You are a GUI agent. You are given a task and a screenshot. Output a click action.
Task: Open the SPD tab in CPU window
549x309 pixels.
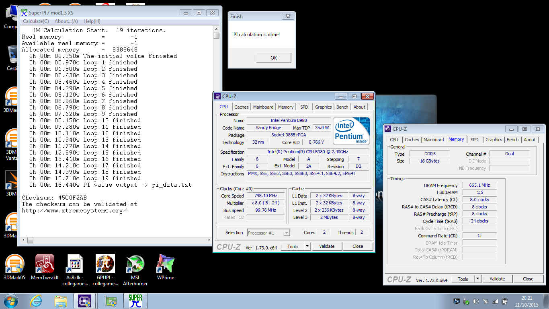[304, 107]
